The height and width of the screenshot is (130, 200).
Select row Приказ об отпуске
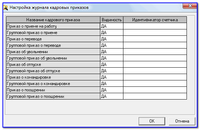click(x=53, y=64)
